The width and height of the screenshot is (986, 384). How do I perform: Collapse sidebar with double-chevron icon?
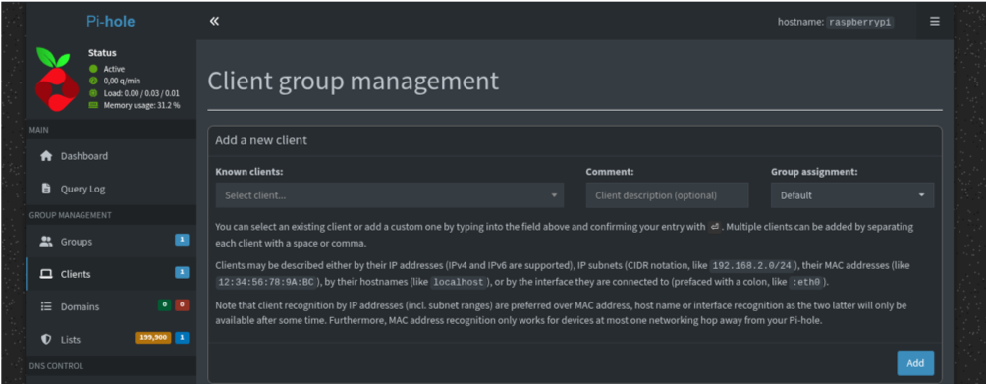(x=214, y=21)
